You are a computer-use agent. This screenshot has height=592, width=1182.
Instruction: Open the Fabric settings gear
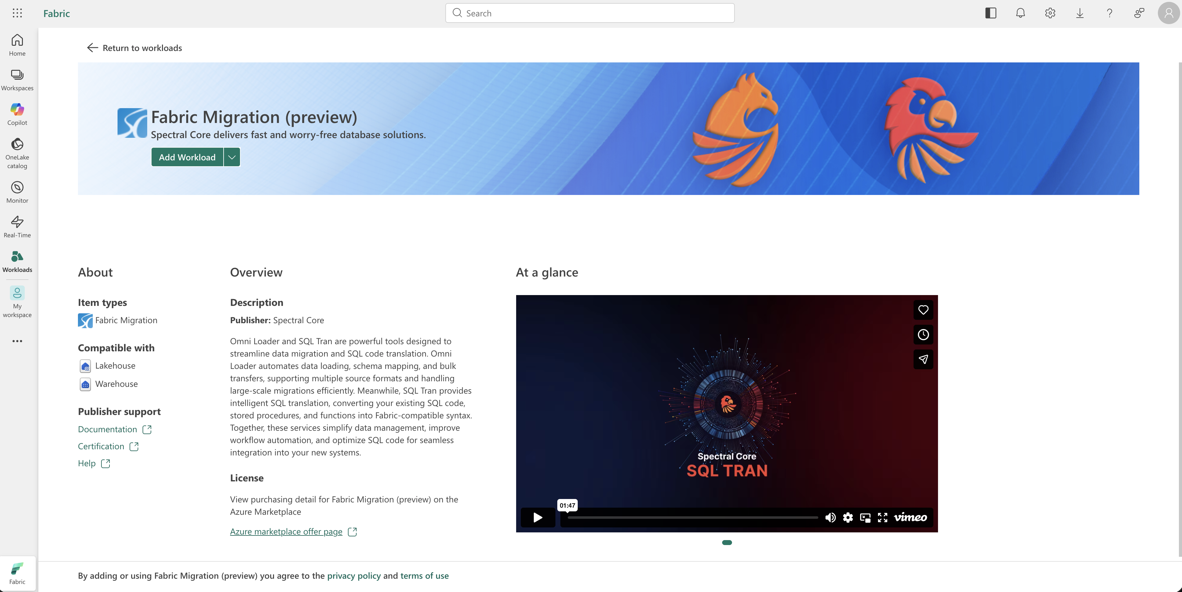click(x=1050, y=13)
